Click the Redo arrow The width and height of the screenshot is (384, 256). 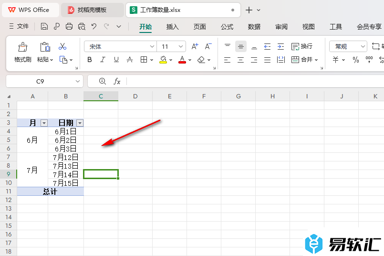(106, 26)
